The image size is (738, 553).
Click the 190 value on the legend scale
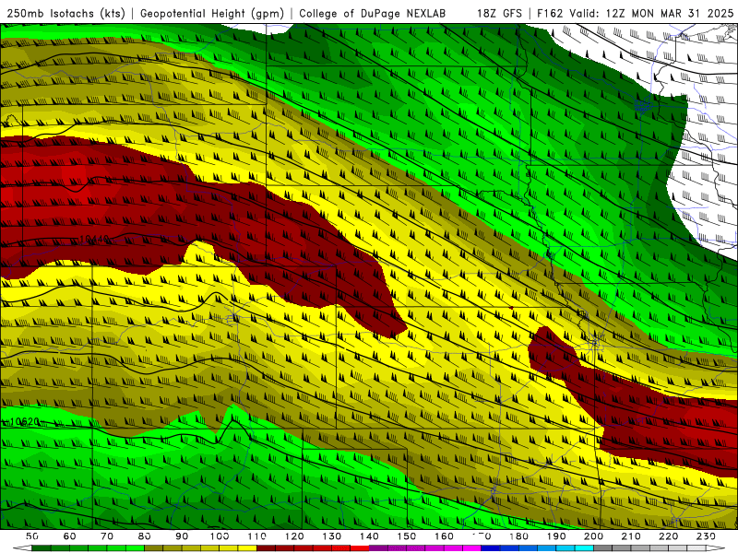(x=556, y=536)
